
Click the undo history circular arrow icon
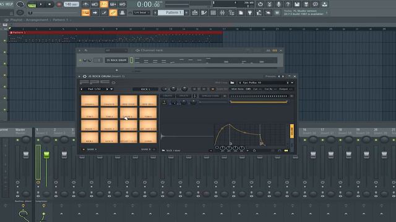coord(260,4)
